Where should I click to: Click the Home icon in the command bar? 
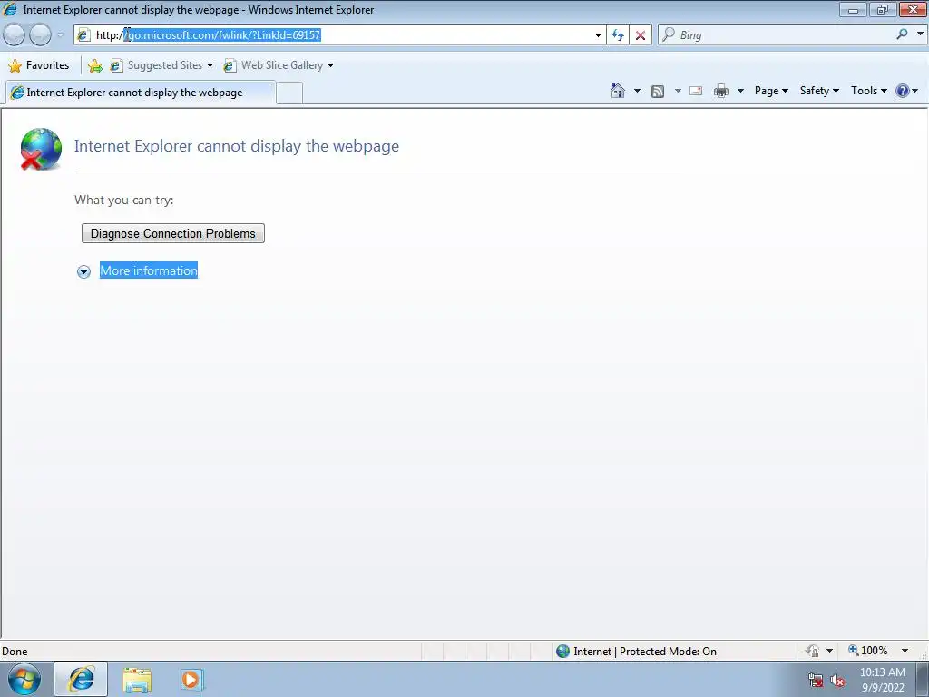[x=617, y=91]
